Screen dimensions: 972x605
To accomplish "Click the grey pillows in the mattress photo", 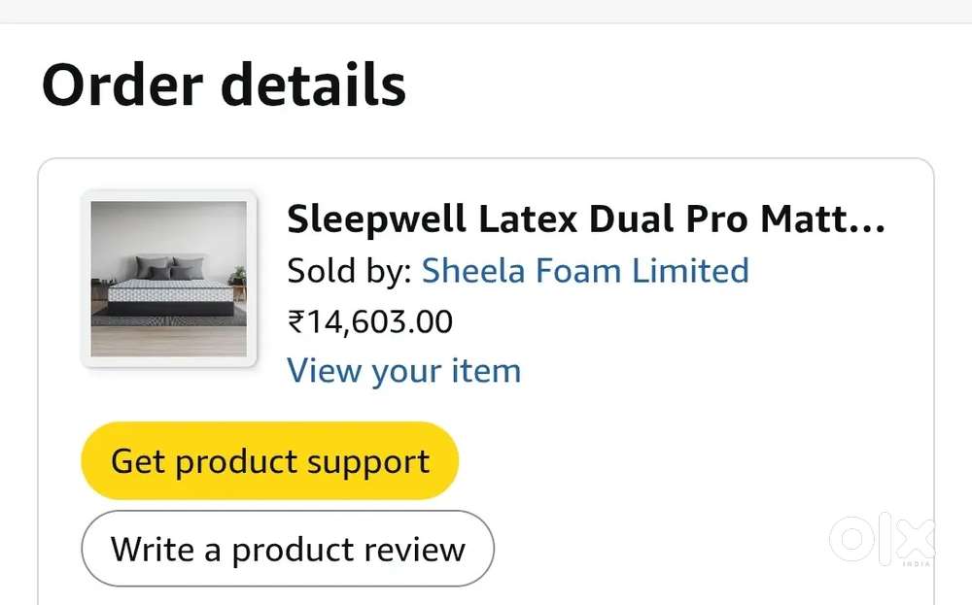I will pyautogui.click(x=170, y=268).
